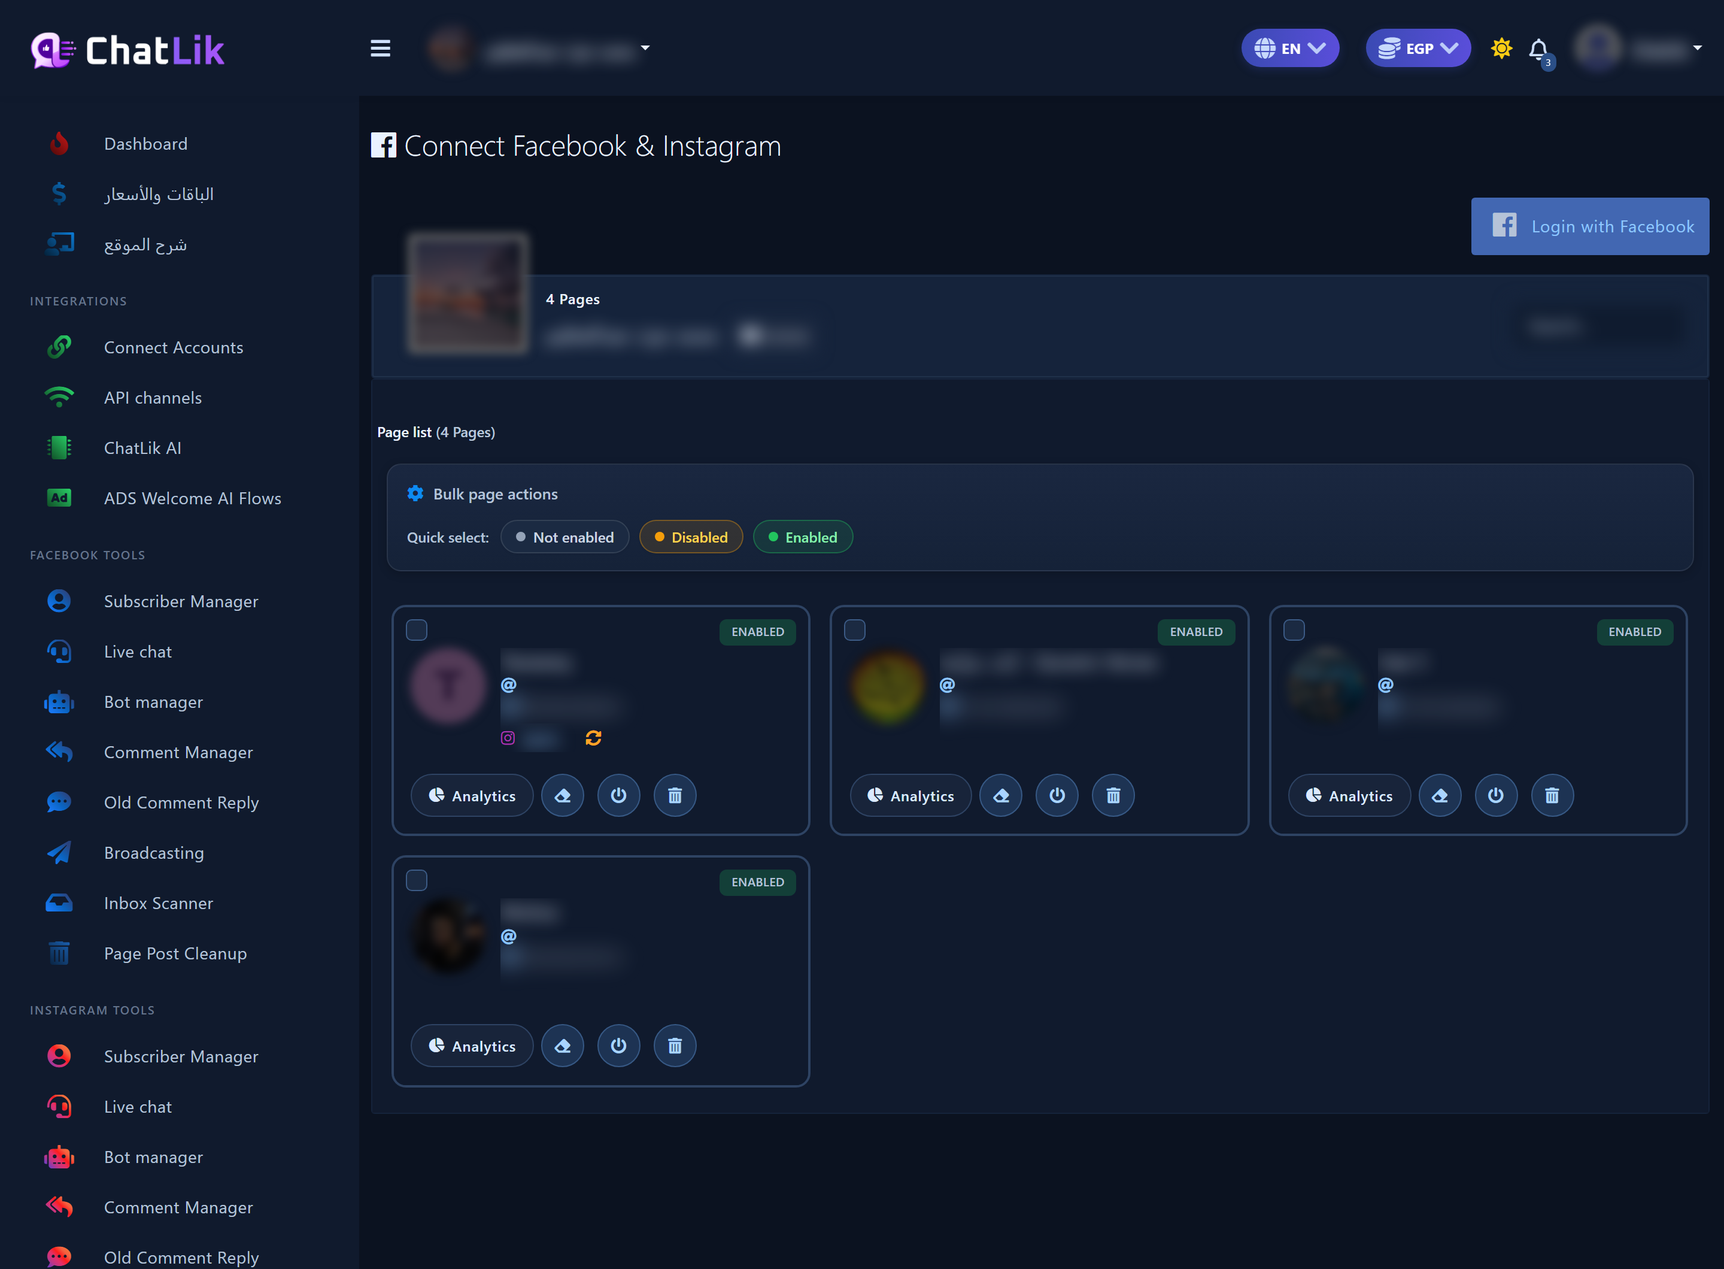The height and width of the screenshot is (1269, 1724).
Task: Toggle light theme sun icon
Action: click(1501, 49)
